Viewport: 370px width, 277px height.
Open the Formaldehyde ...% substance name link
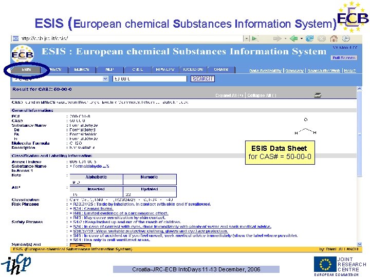coord(91,166)
